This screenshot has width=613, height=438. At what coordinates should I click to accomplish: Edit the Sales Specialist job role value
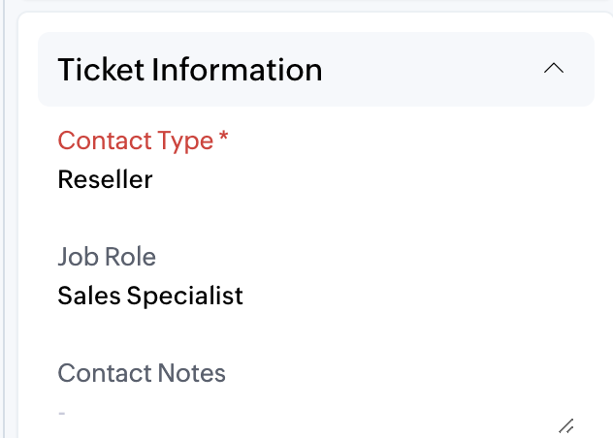[x=150, y=296]
